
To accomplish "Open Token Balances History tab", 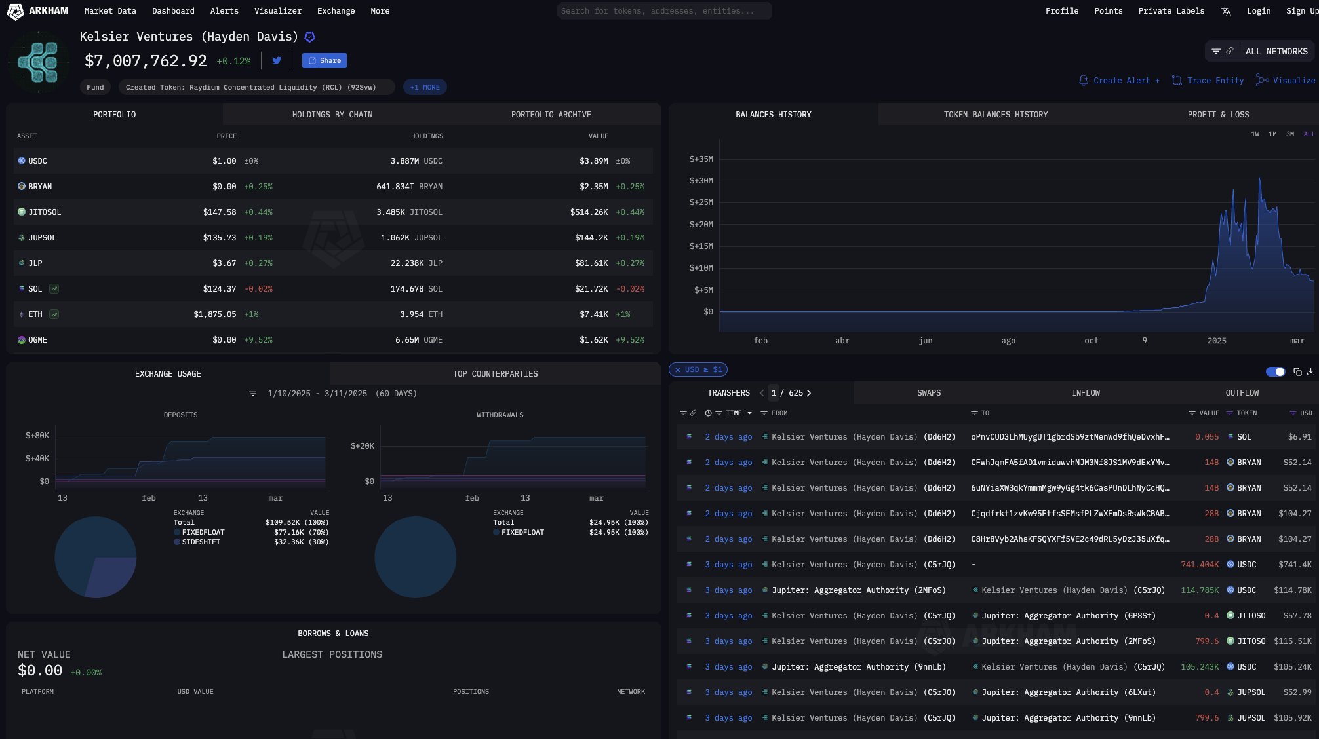I will (x=996, y=115).
